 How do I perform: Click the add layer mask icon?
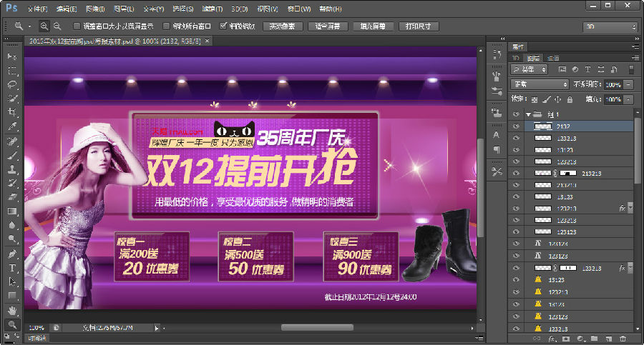[x=566, y=339]
